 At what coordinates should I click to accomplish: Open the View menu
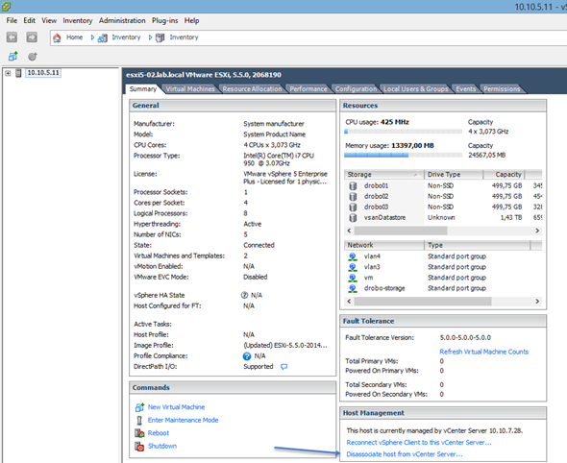click(49, 20)
